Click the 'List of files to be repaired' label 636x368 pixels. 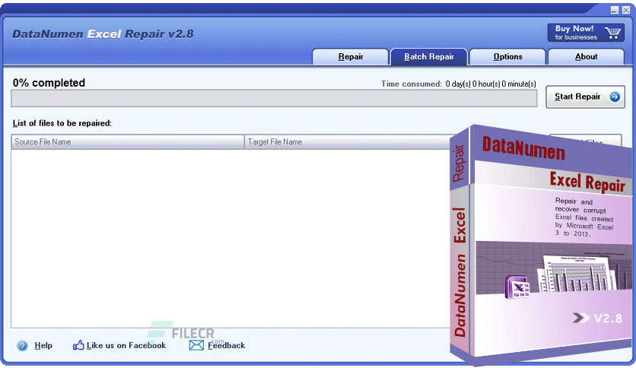pos(62,123)
